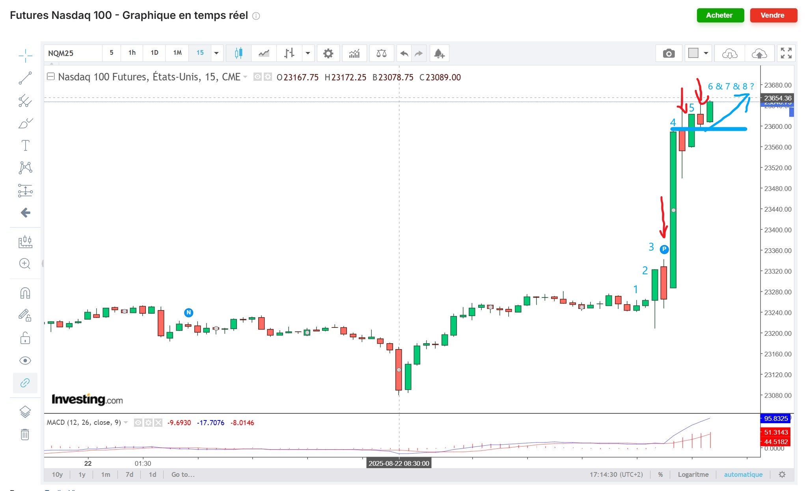805x491 pixels.
Task: Toggle the Logaritme scale option
Action: click(693, 474)
